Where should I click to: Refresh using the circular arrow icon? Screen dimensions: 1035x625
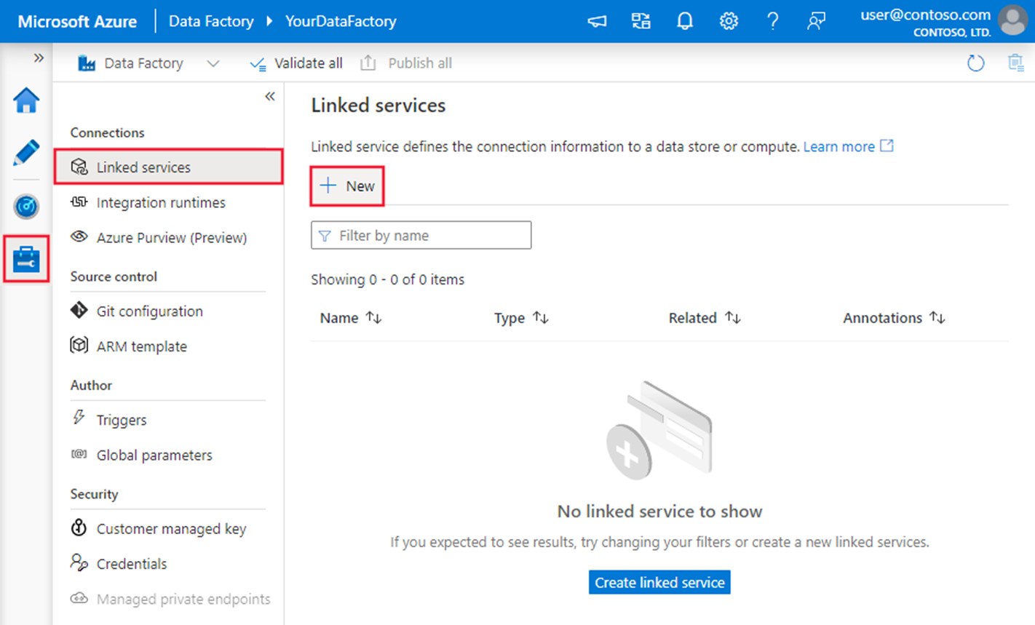pos(975,63)
